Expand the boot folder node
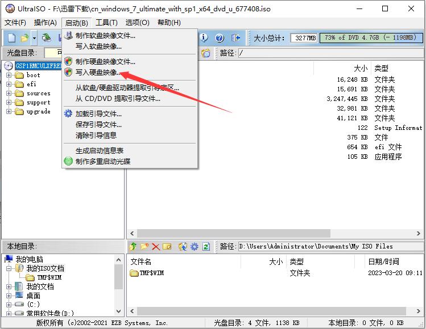Image resolution: width=426 pixels, height=329 pixels. click(x=9, y=75)
